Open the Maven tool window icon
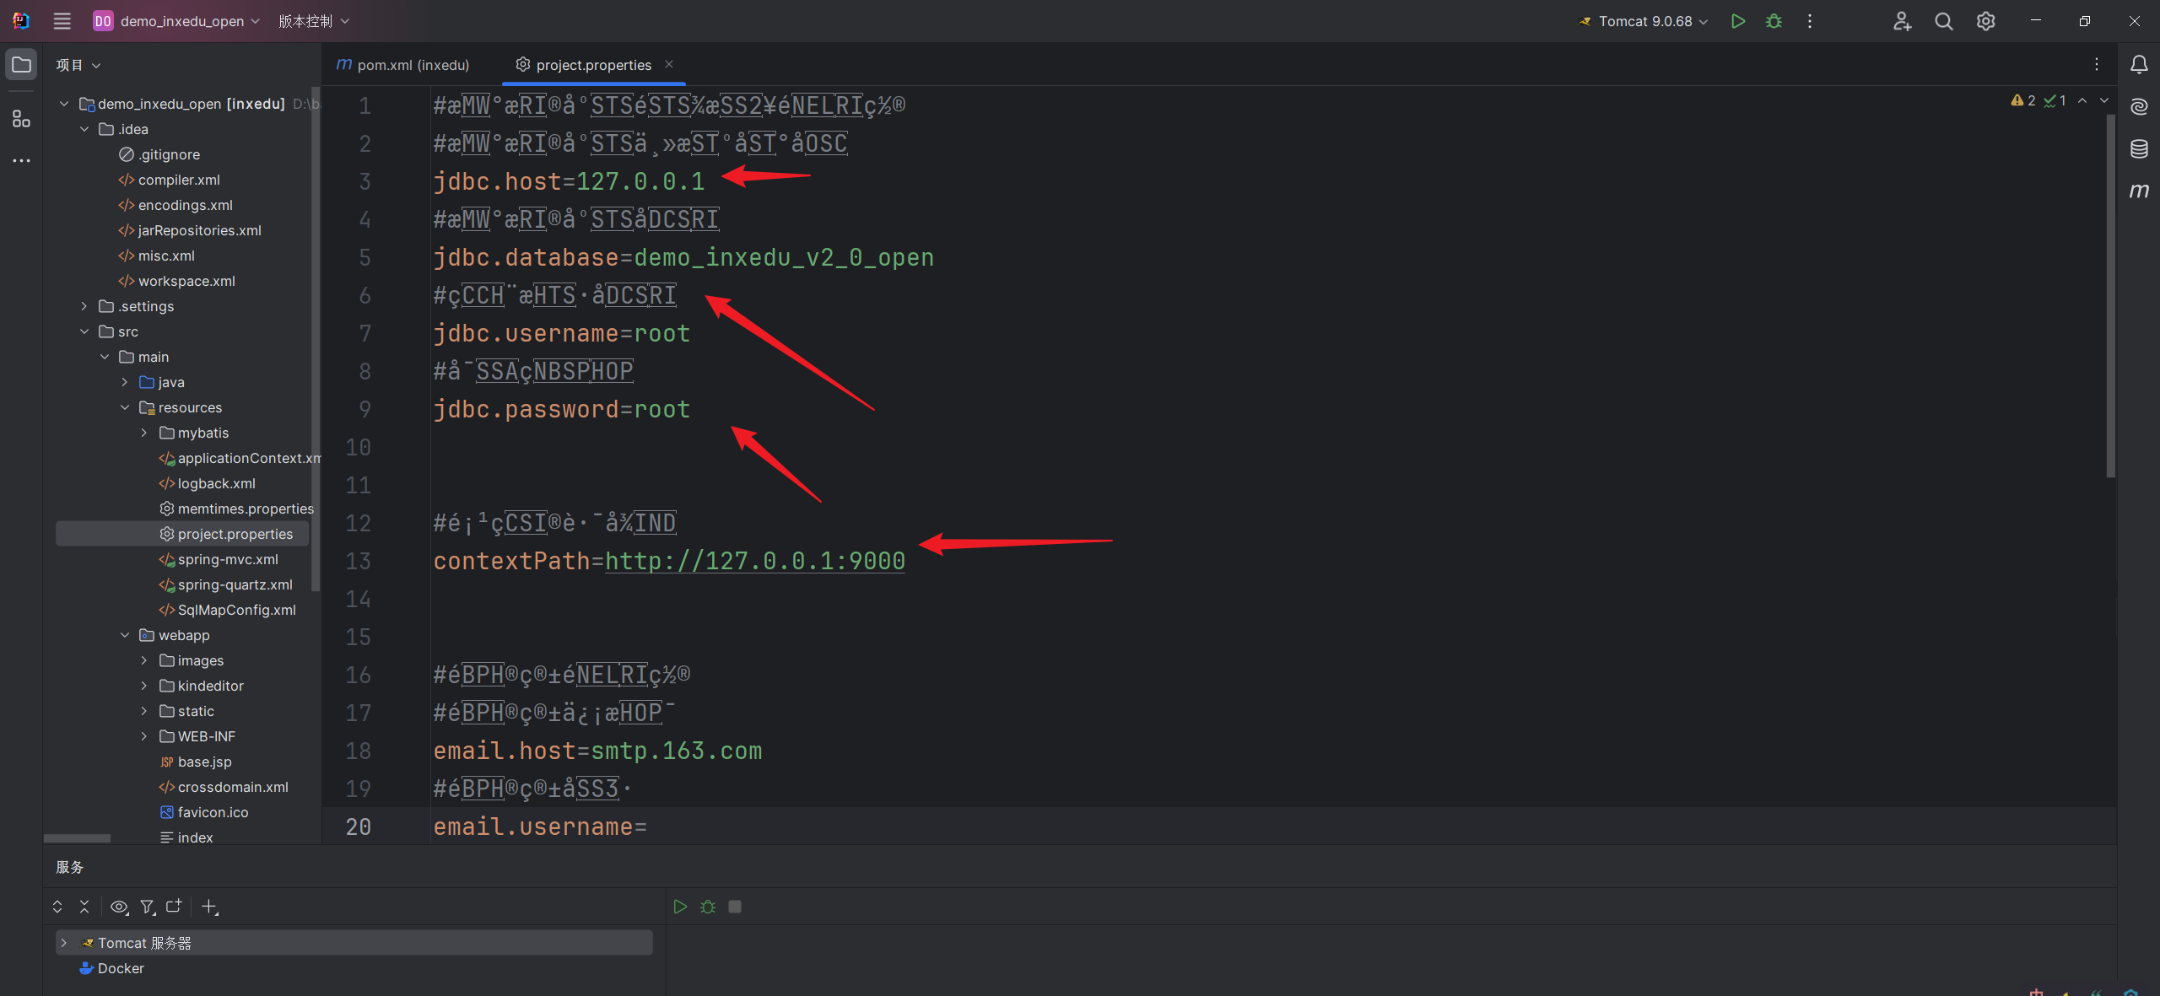This screenshot has width=2160, height=996. [x=2139, y=191]
